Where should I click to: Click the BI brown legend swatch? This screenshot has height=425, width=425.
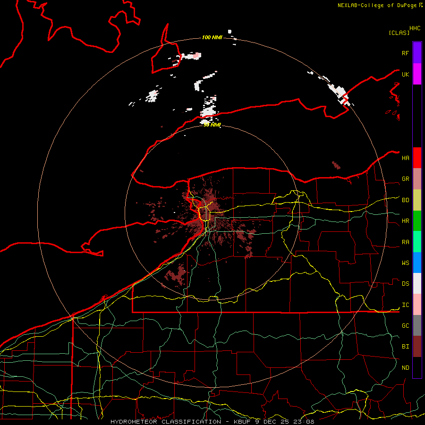click(x=417, y=347)
